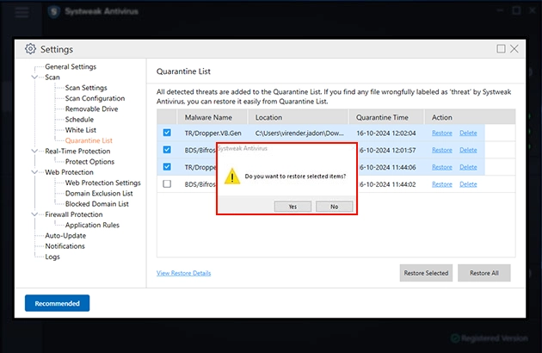Collapse the Web Protection tree node

(34, 172)
